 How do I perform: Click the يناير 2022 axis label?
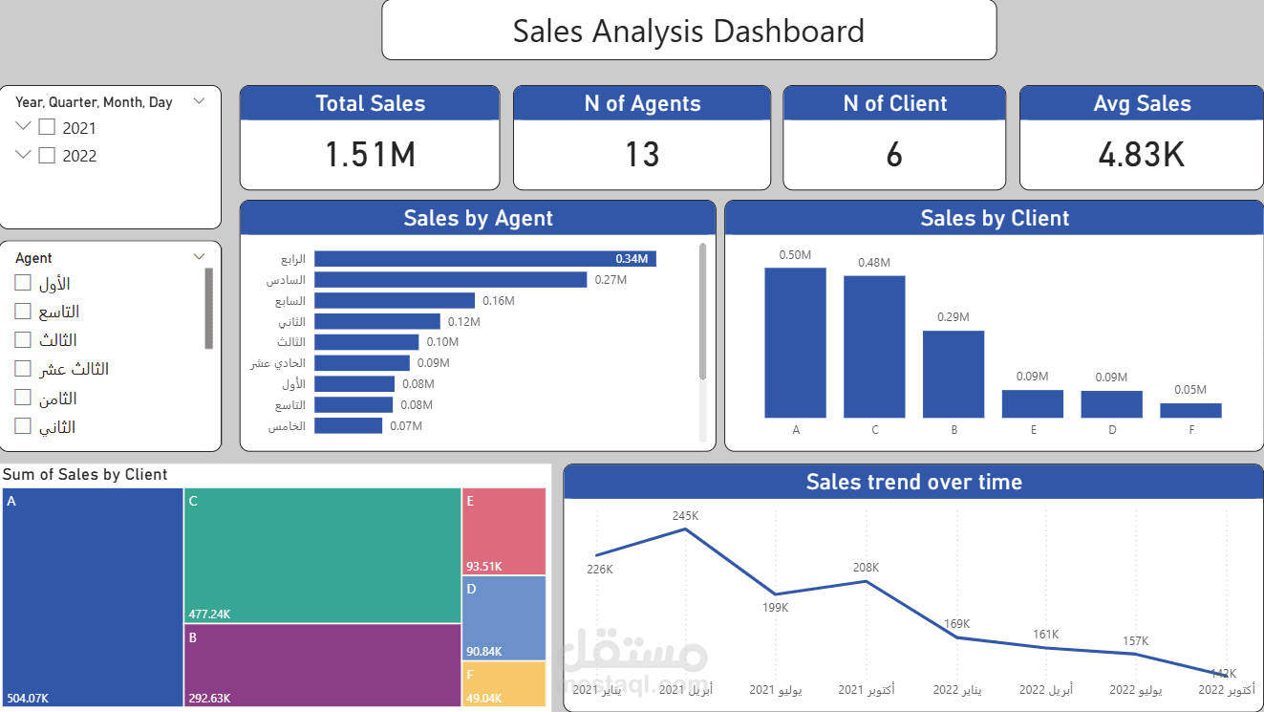[x=956, y=689]
